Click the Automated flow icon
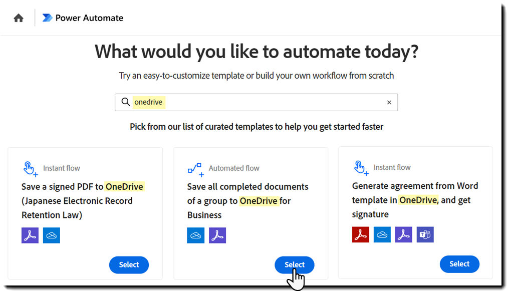The image size is (507, 291). pyautogui.click(x=195, y=169)
